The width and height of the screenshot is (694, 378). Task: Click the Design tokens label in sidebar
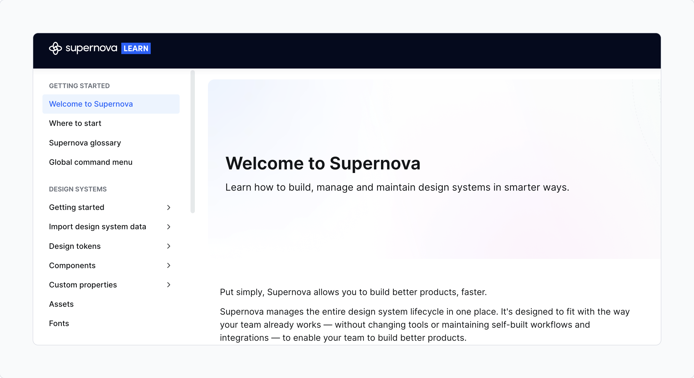click(75, 246)
